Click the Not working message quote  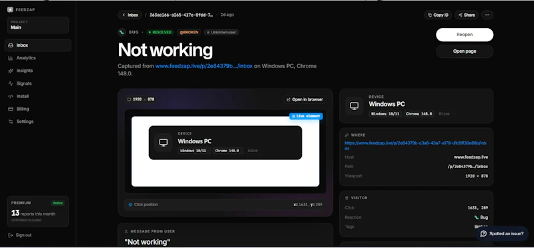[147, 242]
